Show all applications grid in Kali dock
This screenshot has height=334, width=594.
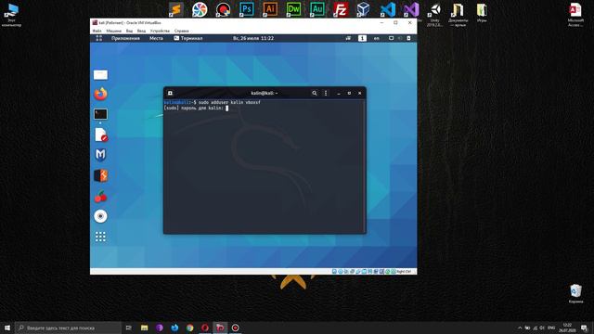coord(100,237)
